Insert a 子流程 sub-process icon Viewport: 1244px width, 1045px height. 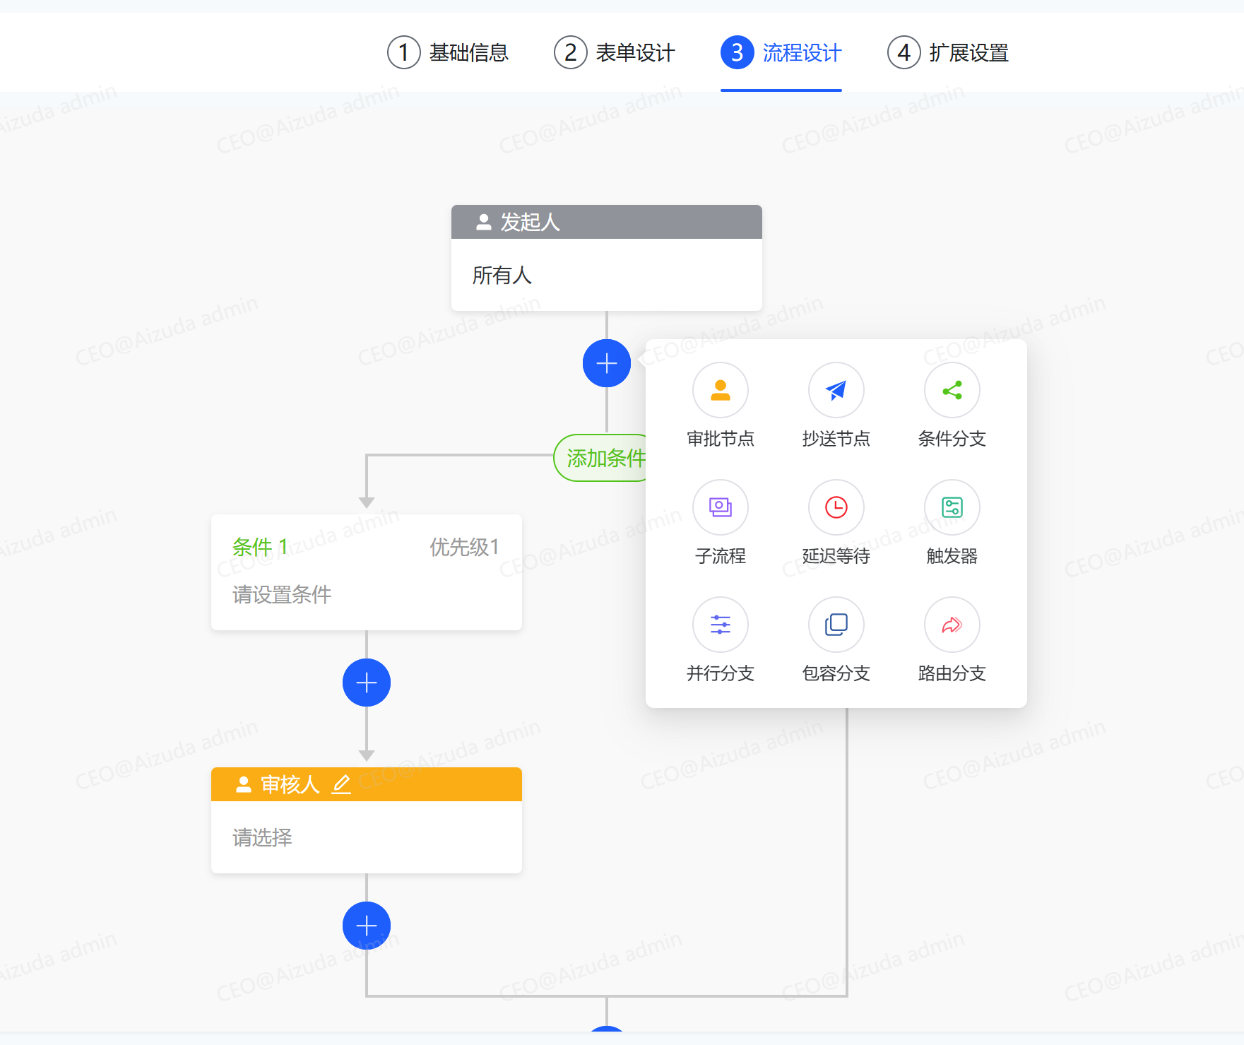click(720, 507)
